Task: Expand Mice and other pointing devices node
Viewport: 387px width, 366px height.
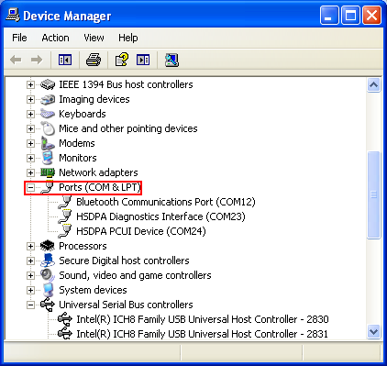Action: coord(30,128)
